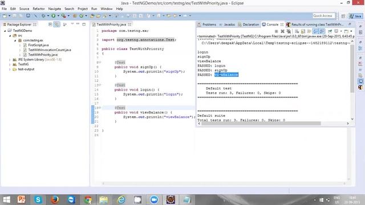This screenshot has width=365, height=205.
Task: Expand the TestNG library node
Action: [10, 64]
